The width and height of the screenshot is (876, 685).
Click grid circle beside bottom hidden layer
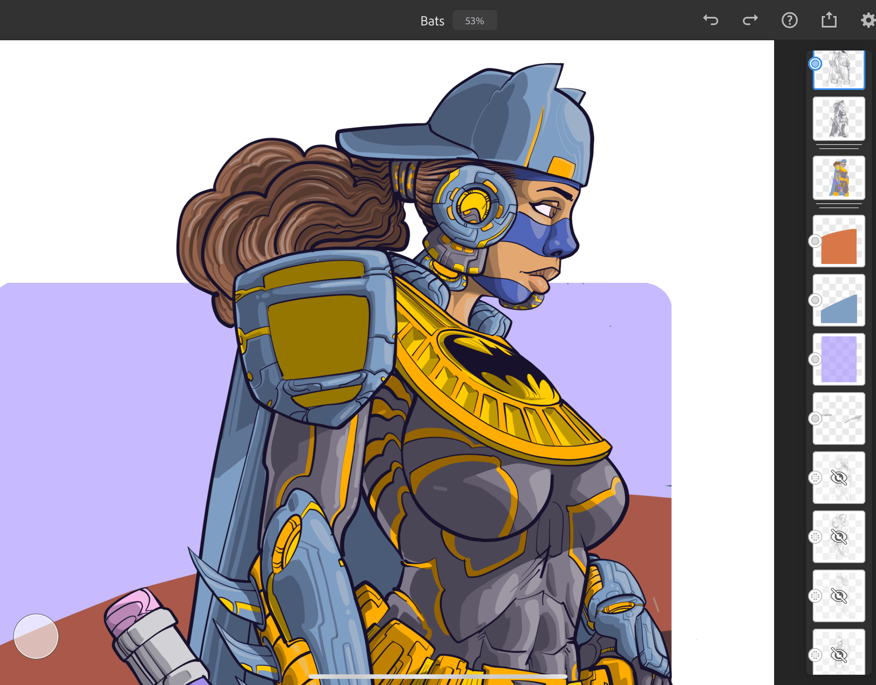coord(815,655)
